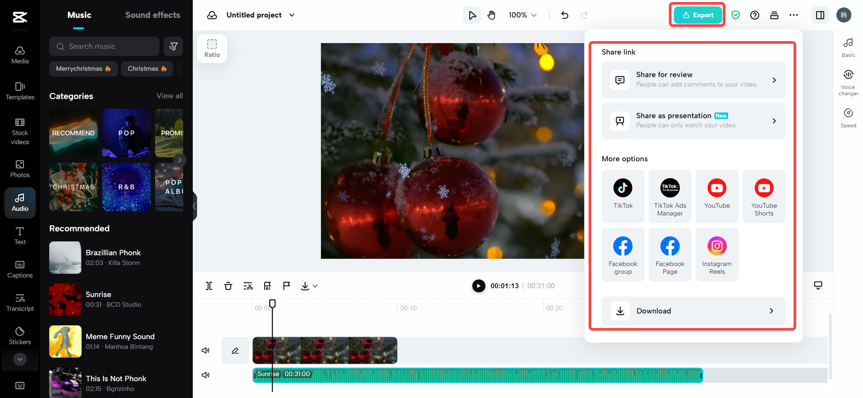Open the 100% zoom level dropdown
The height and width of the screenshot is (398, 863).
click(522, 15)
